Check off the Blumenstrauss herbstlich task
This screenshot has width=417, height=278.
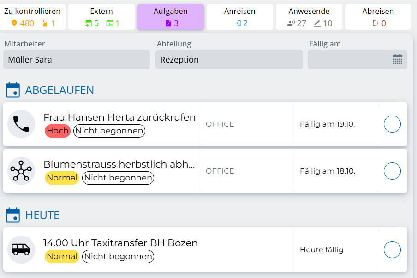392,171
